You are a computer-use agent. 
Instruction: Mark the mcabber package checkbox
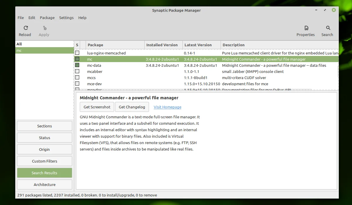(x=77, y=71)
